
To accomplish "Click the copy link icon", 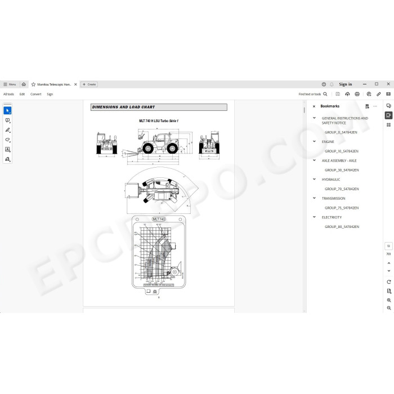I will pyautogui.click(x=378, y=94).
